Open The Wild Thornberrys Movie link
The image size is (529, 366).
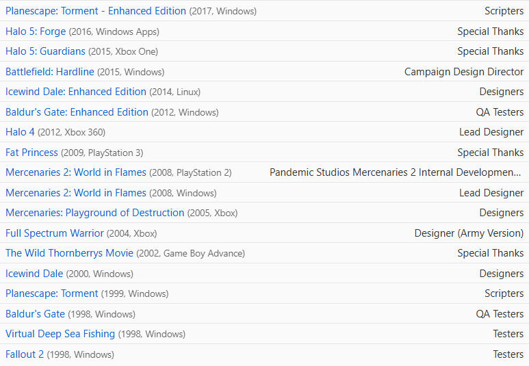click(x=70, y=253)
